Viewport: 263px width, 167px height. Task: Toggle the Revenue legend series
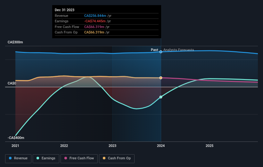coord(18,158)
